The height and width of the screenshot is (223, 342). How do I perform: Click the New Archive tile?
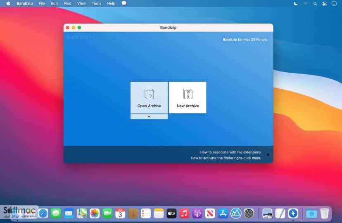(x=188, y=97)
